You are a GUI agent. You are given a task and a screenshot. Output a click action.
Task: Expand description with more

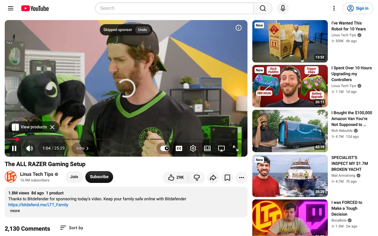15,211
